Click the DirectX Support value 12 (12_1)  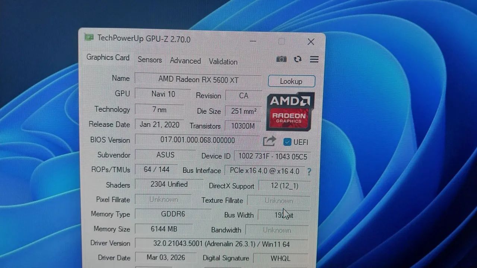click(x=284, y=185)
